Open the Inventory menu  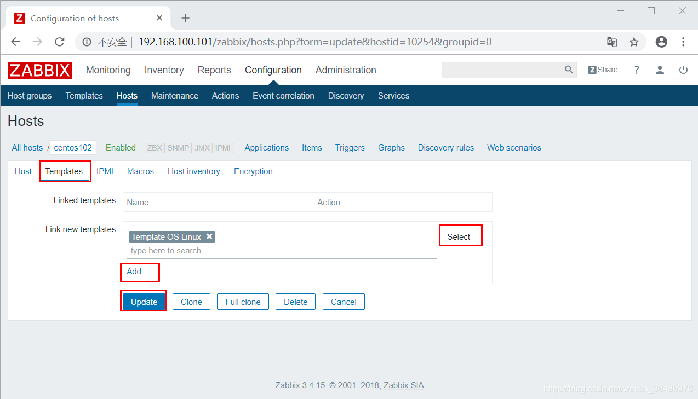(164, 70)
